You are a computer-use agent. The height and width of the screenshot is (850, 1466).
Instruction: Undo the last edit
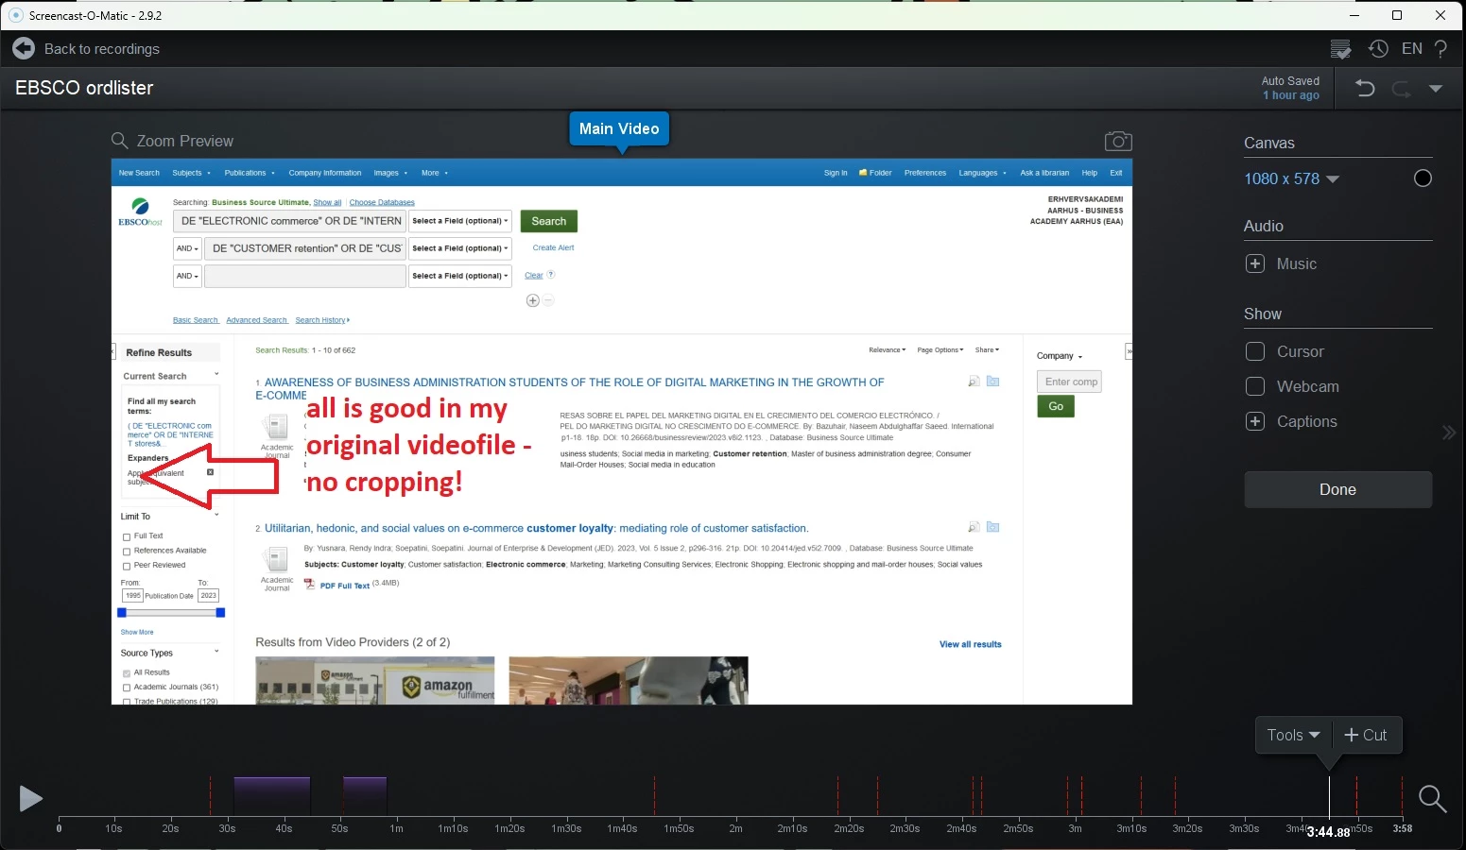[1365, 89]
